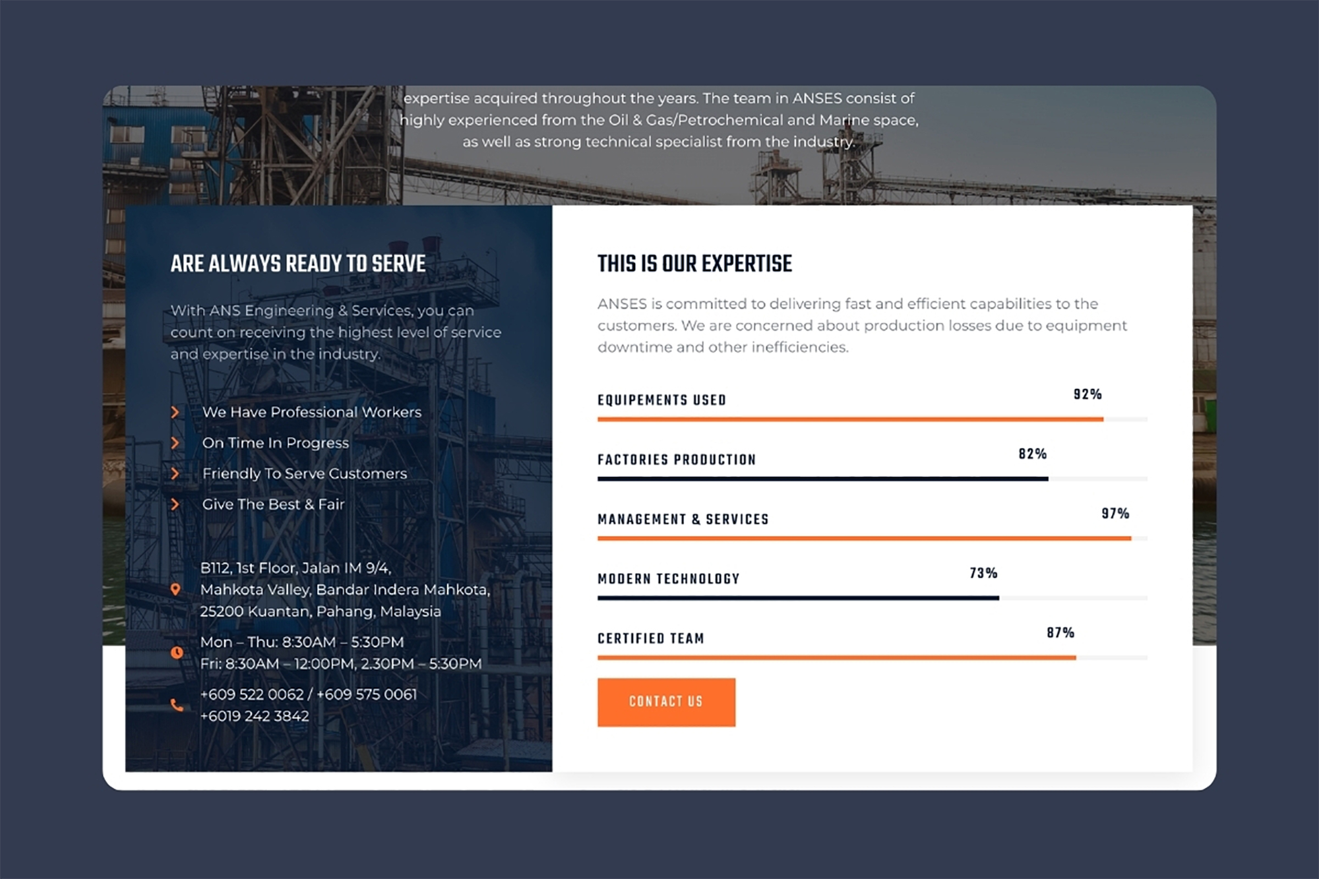The height and width of the screenshot is (879, 1319).
Task: Click the phone handset icon
Action: (x=175, y=708)
